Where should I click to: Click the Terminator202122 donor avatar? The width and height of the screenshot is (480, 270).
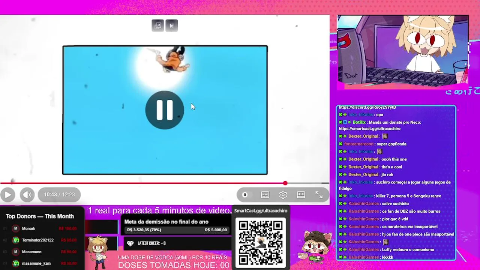coord(16,240)
